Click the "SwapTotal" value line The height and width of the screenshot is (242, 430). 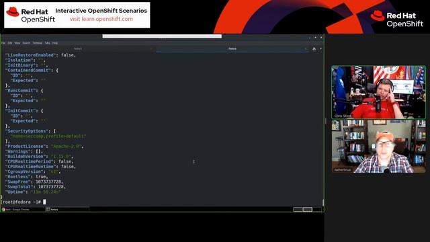36,187
